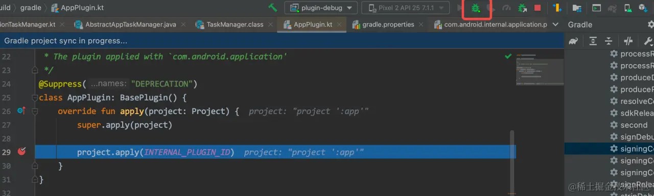Open the plugin-debug run configuration dropdown

(321, 8)
